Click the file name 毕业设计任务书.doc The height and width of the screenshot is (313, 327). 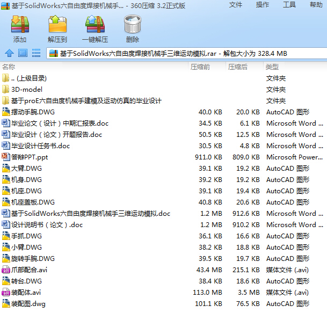pyautogui.click(x=40, y=145)
